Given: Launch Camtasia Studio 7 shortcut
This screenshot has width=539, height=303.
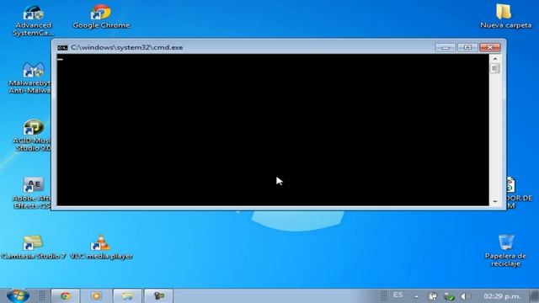Looking at the screenshot, I should (x=34, y=247).
